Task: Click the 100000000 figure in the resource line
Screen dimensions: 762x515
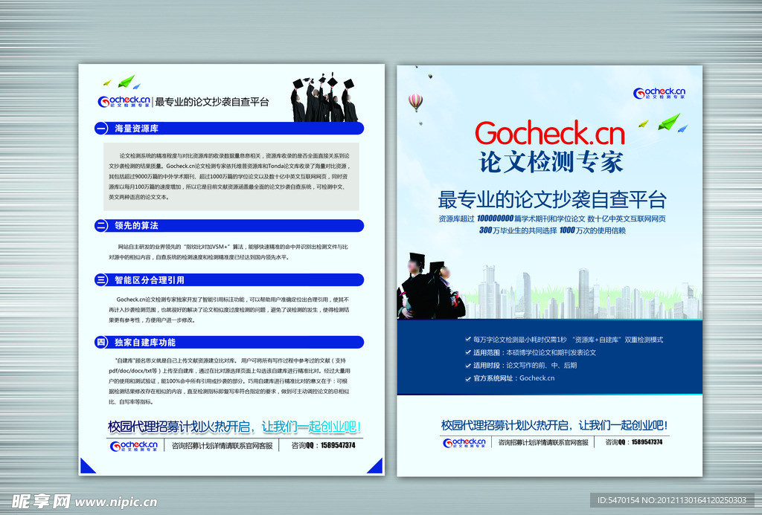Action: click(x=495, y=219)
